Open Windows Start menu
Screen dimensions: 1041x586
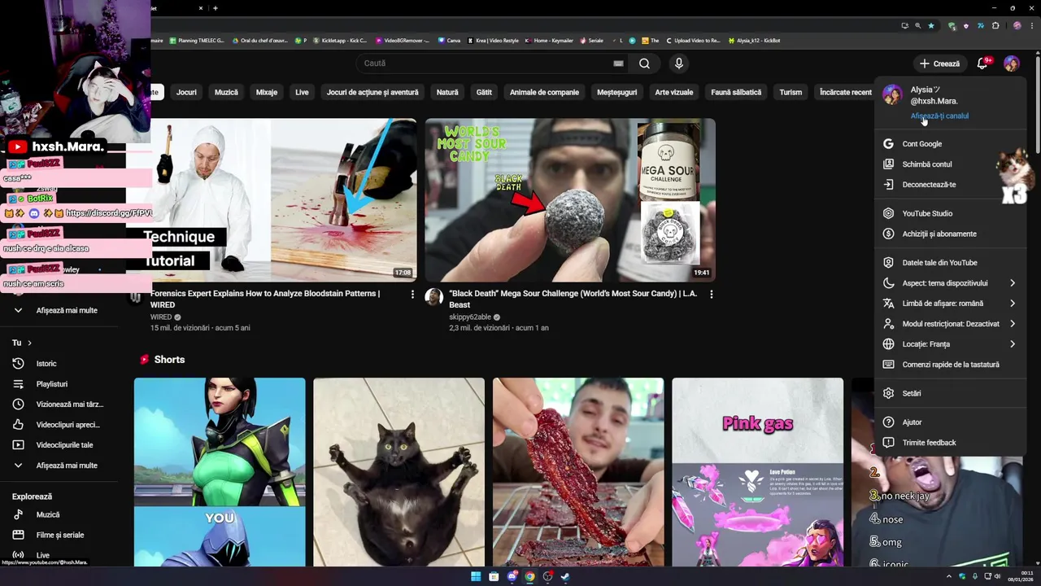476,577
